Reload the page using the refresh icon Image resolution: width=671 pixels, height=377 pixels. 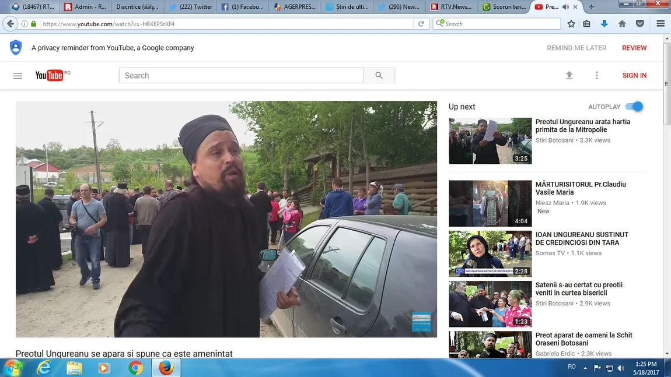[x=421, y=24]
